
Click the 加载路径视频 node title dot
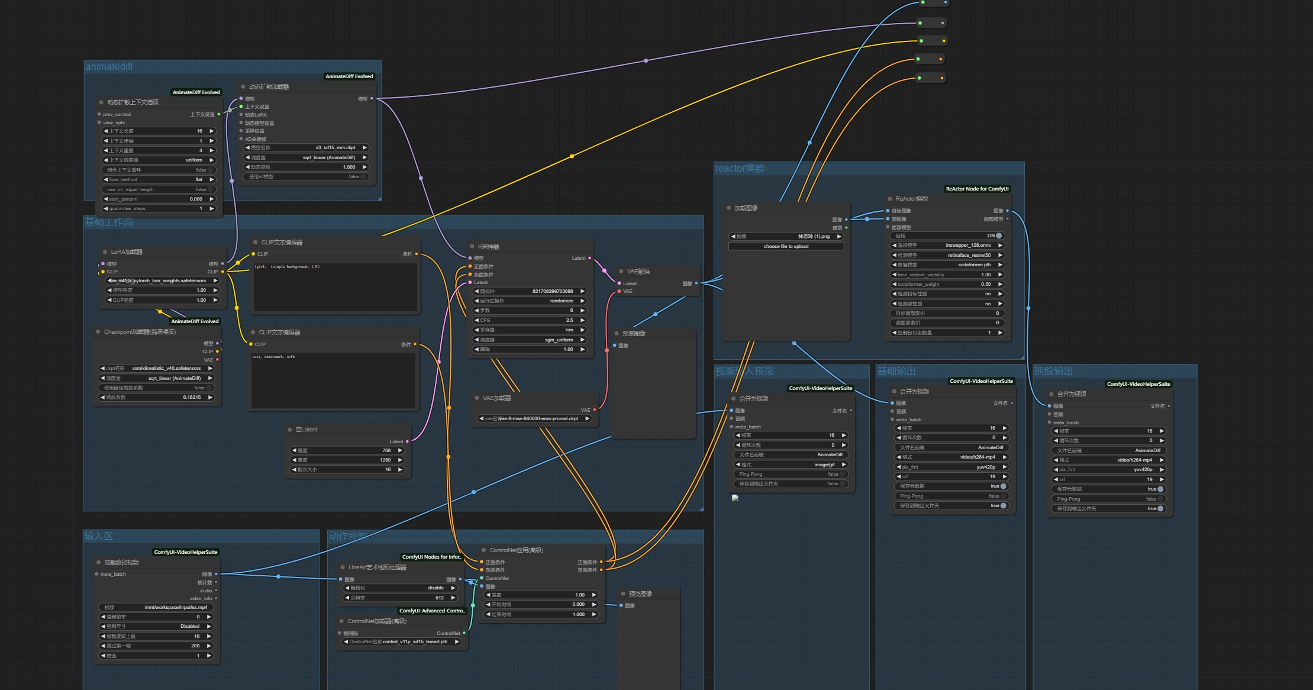(x=98, y=563)
